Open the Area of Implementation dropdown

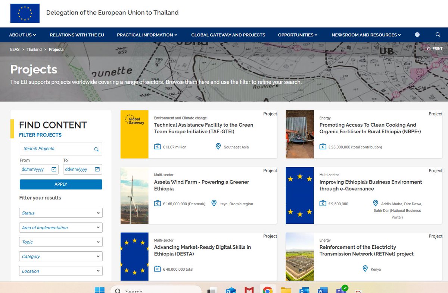tap(60, 227)
